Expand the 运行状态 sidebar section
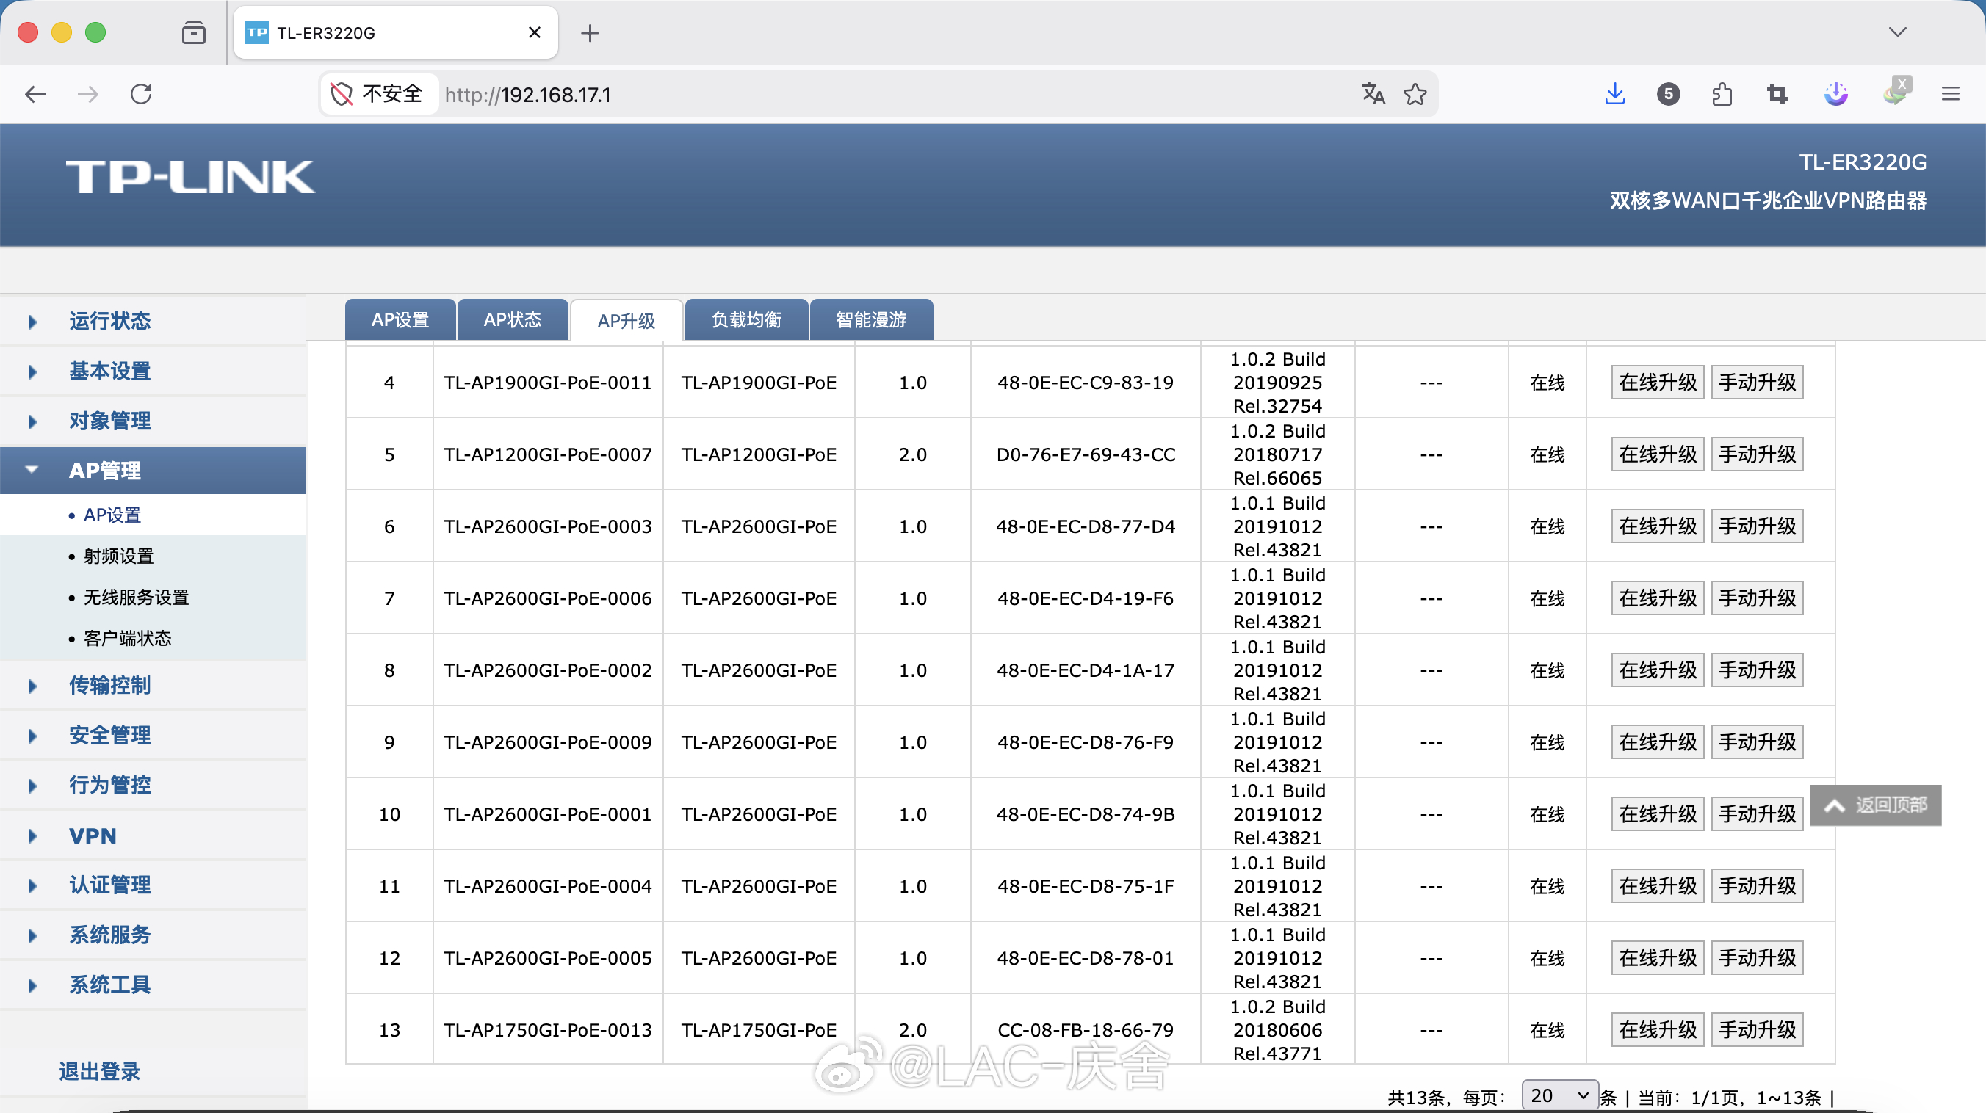 pos(109,321)
